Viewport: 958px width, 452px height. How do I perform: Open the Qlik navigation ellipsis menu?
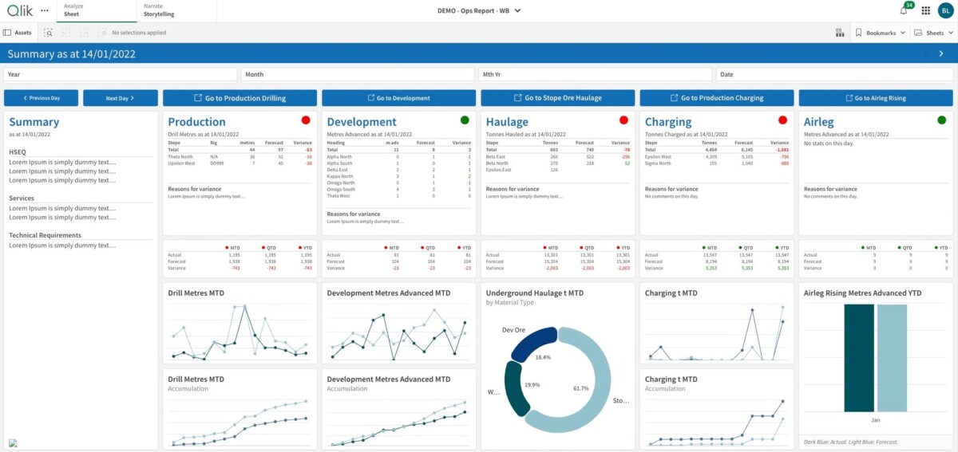coord(44,10)
